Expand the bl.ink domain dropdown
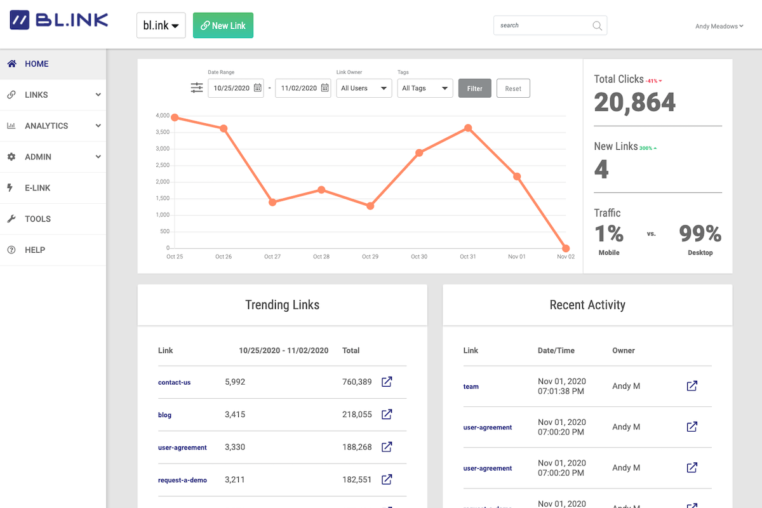Viewport: 762px width, 508px height. coord(161,25)
